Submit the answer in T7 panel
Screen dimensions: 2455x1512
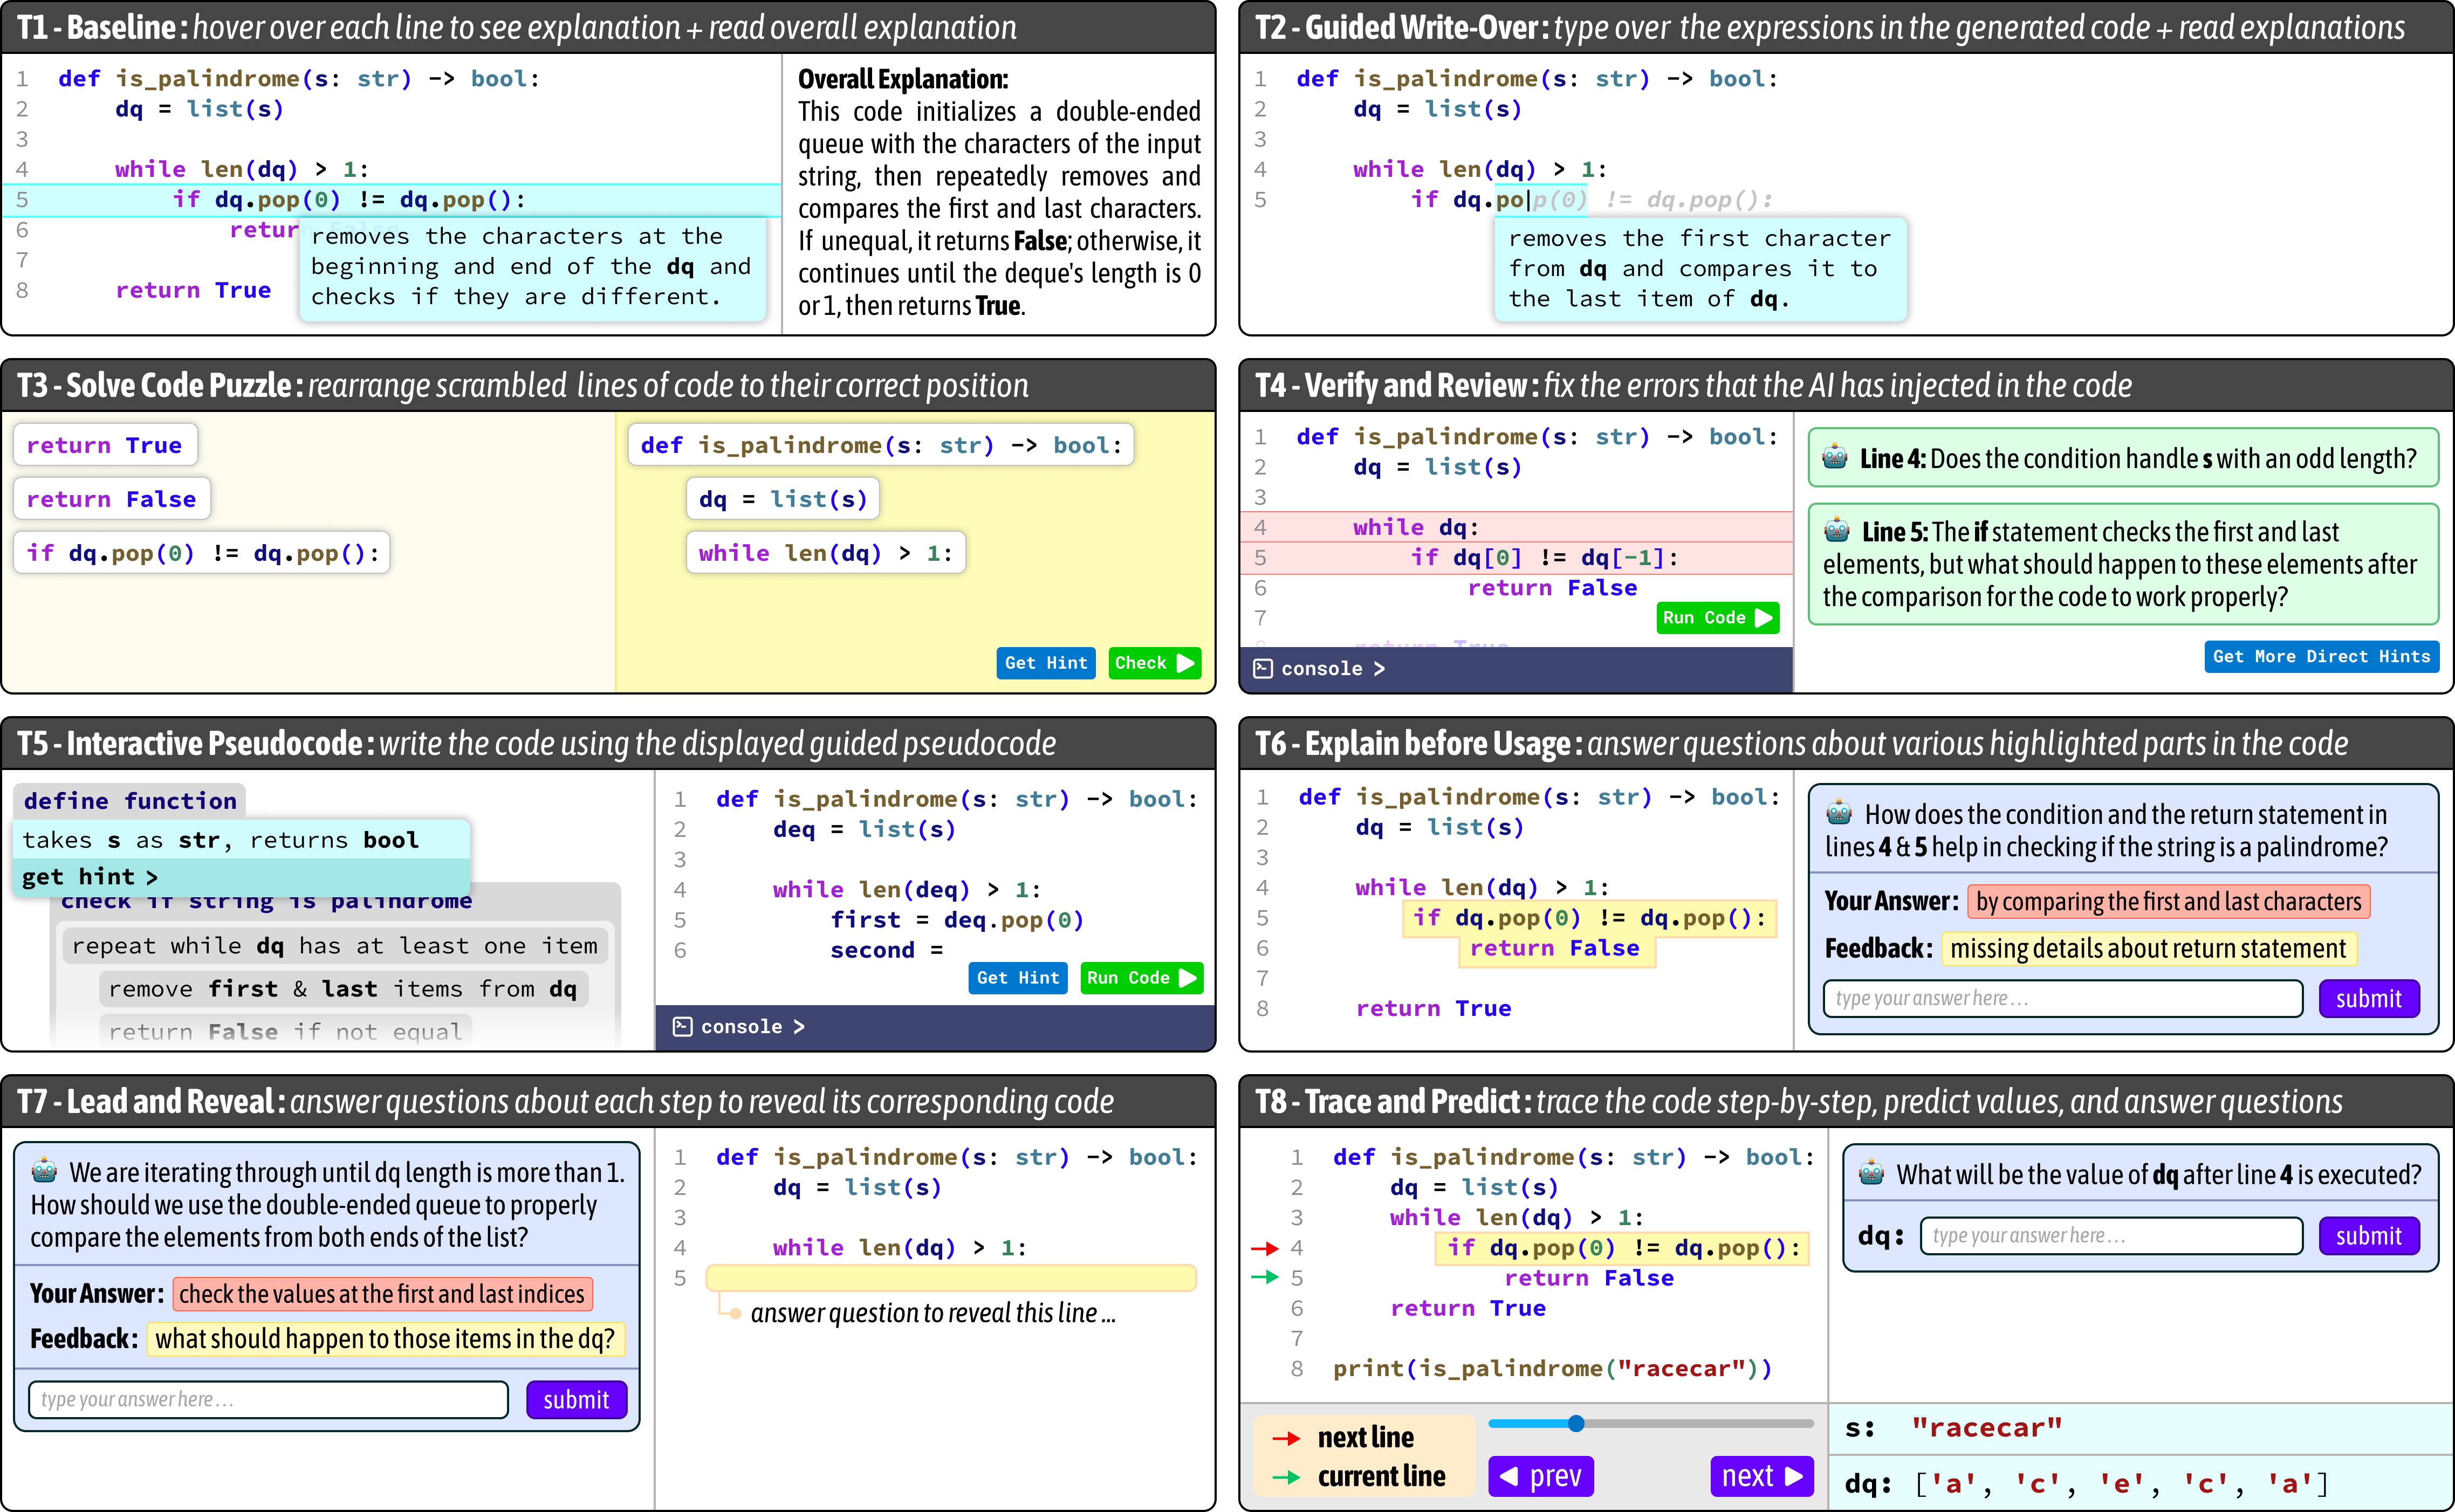point(576,1399)
